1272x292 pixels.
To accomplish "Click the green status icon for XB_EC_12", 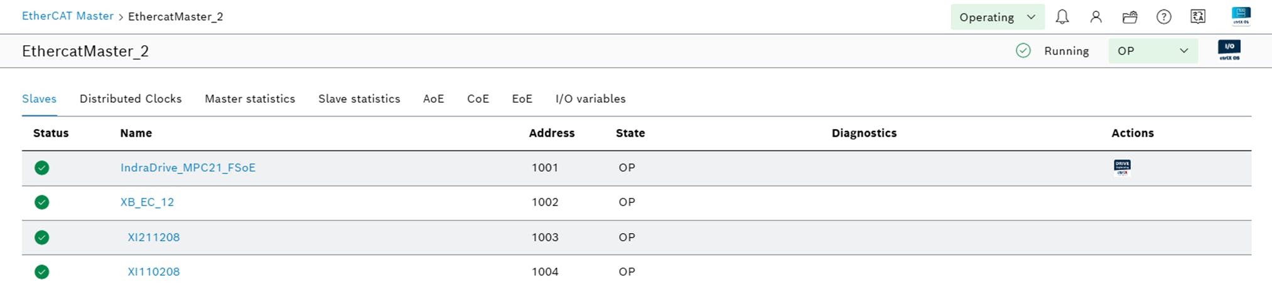I will coord(42,202).
